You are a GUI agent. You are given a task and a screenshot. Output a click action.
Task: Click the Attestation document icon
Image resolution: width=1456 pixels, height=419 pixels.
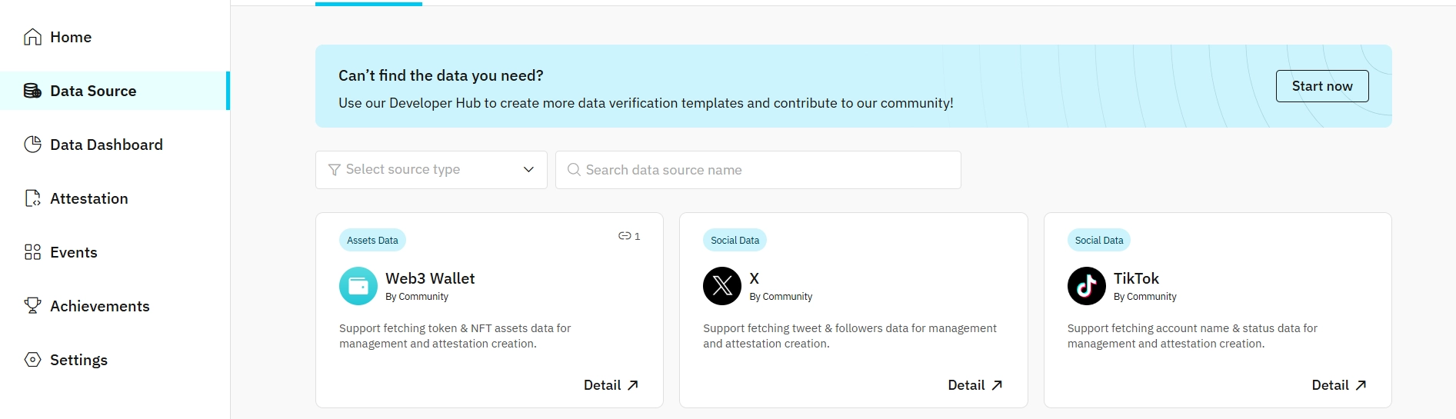(x=32, y=198)
